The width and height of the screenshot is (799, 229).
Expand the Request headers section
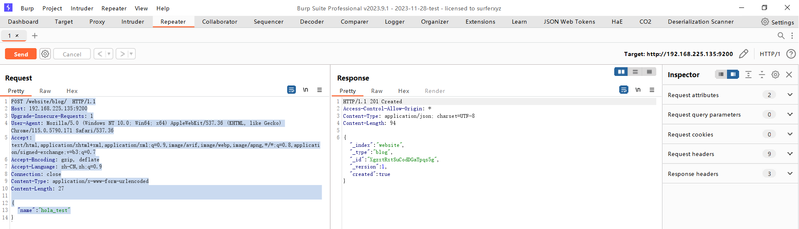[x=789, y=154]
